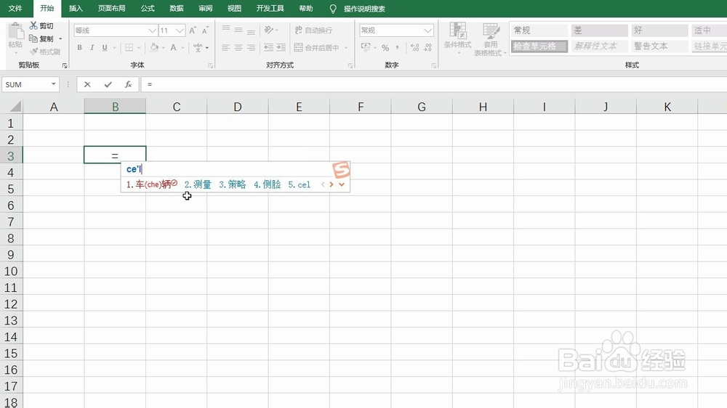Click the Font Color A icon
727x408 pixels.
[x=174, y=47]
